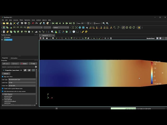Viewport: 167px width, 125px height.
Task: Open the Sources menu
Action: (16, 20)
